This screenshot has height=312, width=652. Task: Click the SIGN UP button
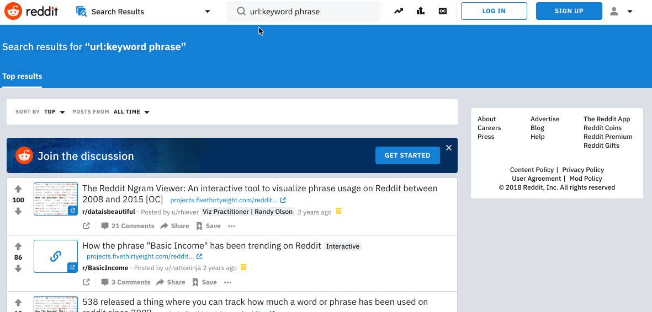coord(569,11)
